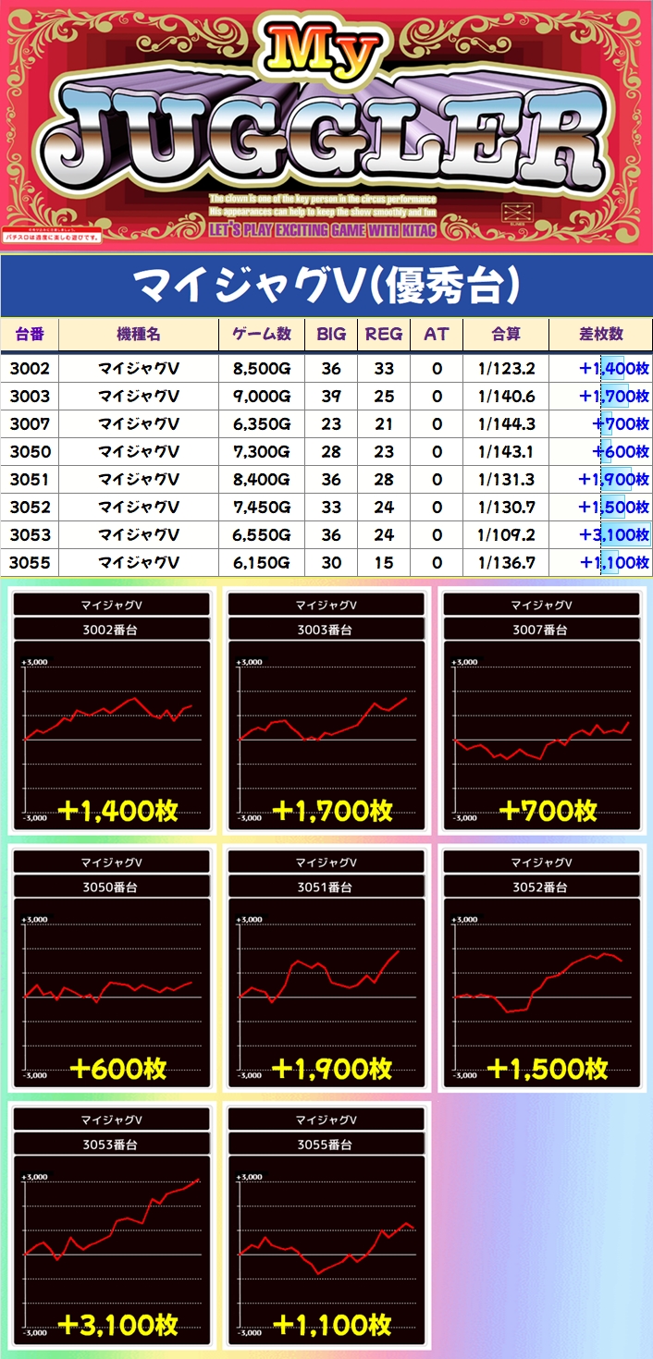Open the 3055番台 graph card
This screenshot has width=653, height=1359.
[326, 1224]
